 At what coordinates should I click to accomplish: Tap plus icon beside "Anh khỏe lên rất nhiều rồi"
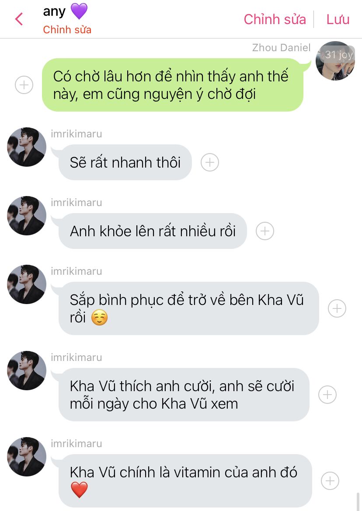click(x=265, y=231)
